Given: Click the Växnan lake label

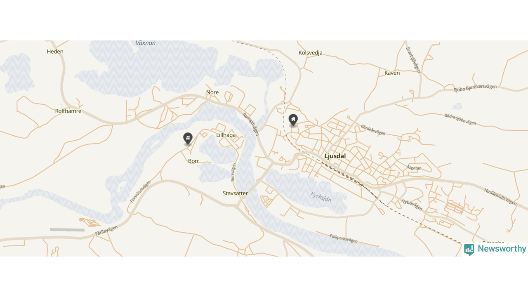Looking at the screenshot, I should 146,43.
